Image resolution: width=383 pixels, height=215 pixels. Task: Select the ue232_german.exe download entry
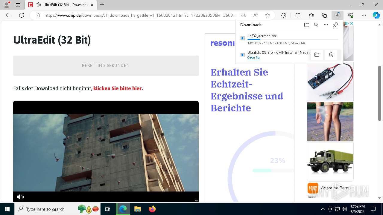point(289,39)
